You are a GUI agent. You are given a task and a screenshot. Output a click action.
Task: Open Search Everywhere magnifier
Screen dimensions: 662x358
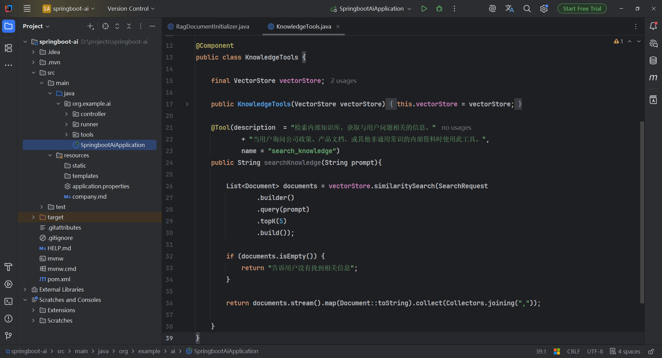coord(527,9)
